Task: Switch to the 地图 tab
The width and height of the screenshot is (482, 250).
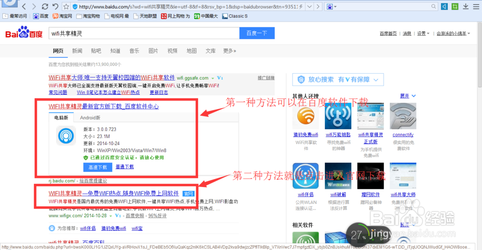Action: (x=191, y=51)
